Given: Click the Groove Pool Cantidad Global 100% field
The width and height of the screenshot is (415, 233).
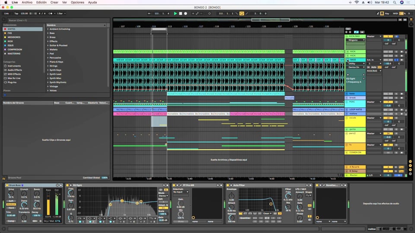Looking at the screenshot, I should [105, 178].
